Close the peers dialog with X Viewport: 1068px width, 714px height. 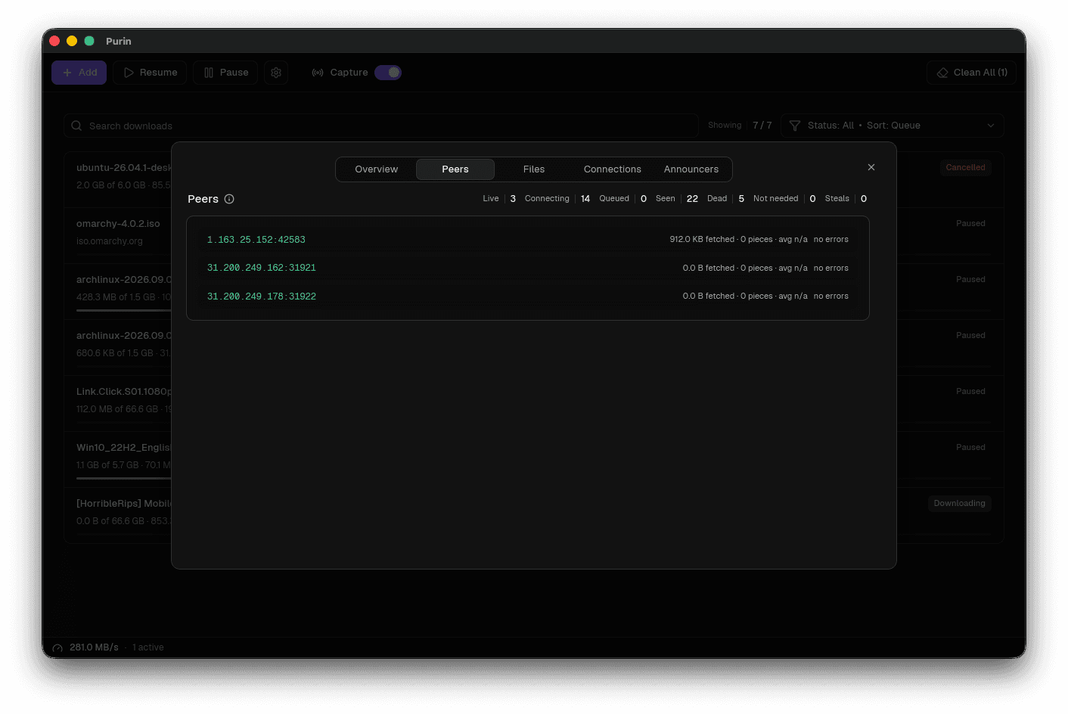pos(871,167)
